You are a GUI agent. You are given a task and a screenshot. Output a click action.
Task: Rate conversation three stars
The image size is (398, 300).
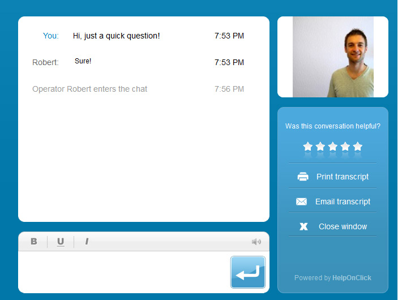pyautogui.click(x=333, y=146)
